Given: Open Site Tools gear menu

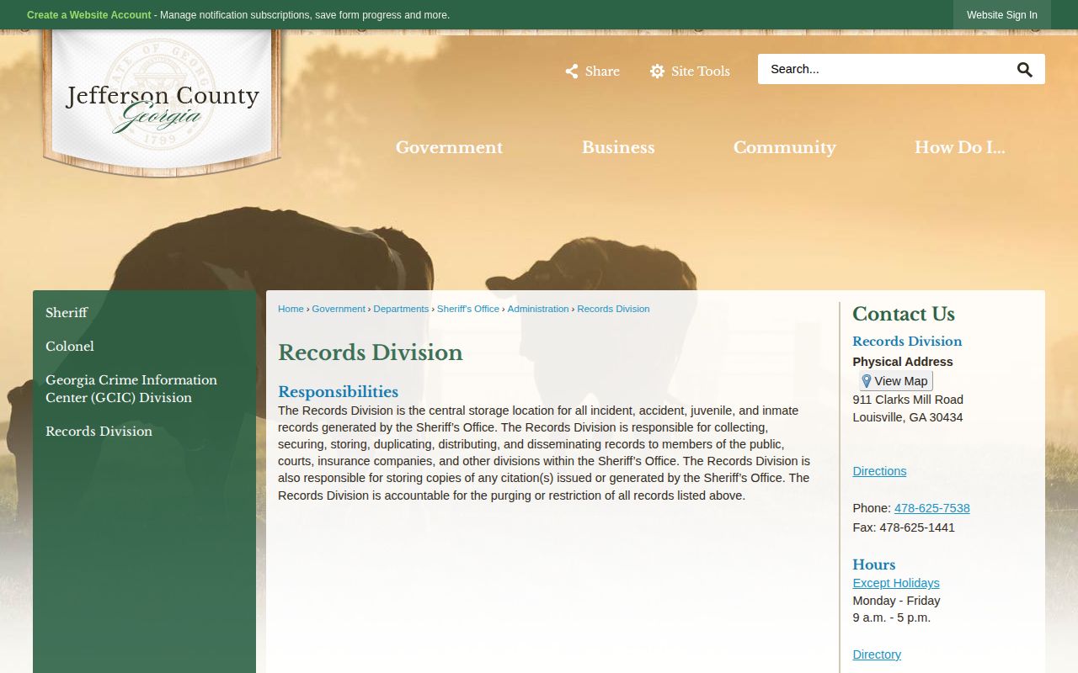Looking at the screenshot, I should click(x=690, y=72).
